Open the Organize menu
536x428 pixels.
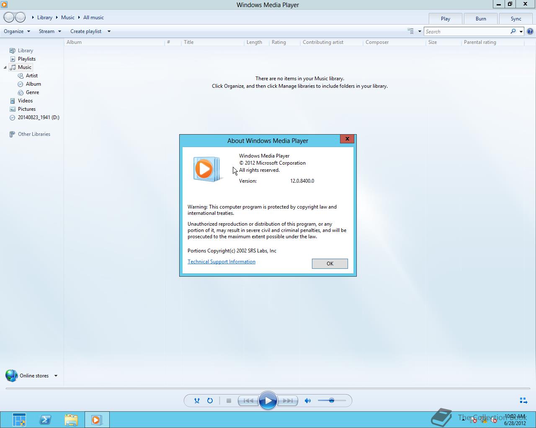coord(17,31)
